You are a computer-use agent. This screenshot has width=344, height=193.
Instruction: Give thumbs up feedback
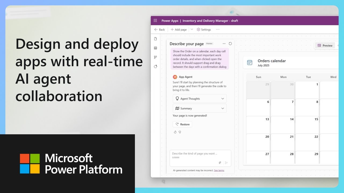click(175, 132)
